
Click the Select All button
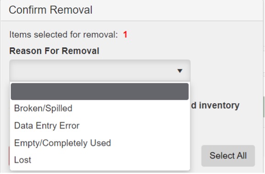[x=228, y=156]
